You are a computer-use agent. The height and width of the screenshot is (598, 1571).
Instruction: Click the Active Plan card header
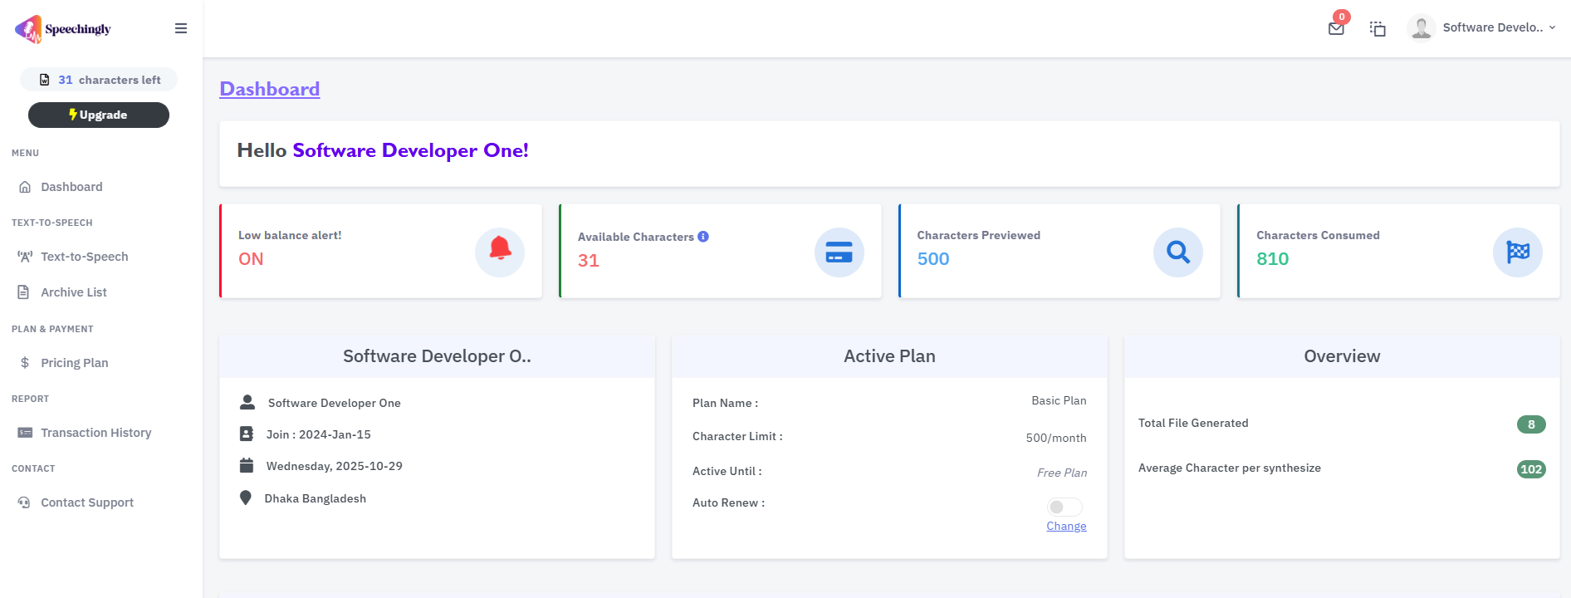[x=889, y=356]
